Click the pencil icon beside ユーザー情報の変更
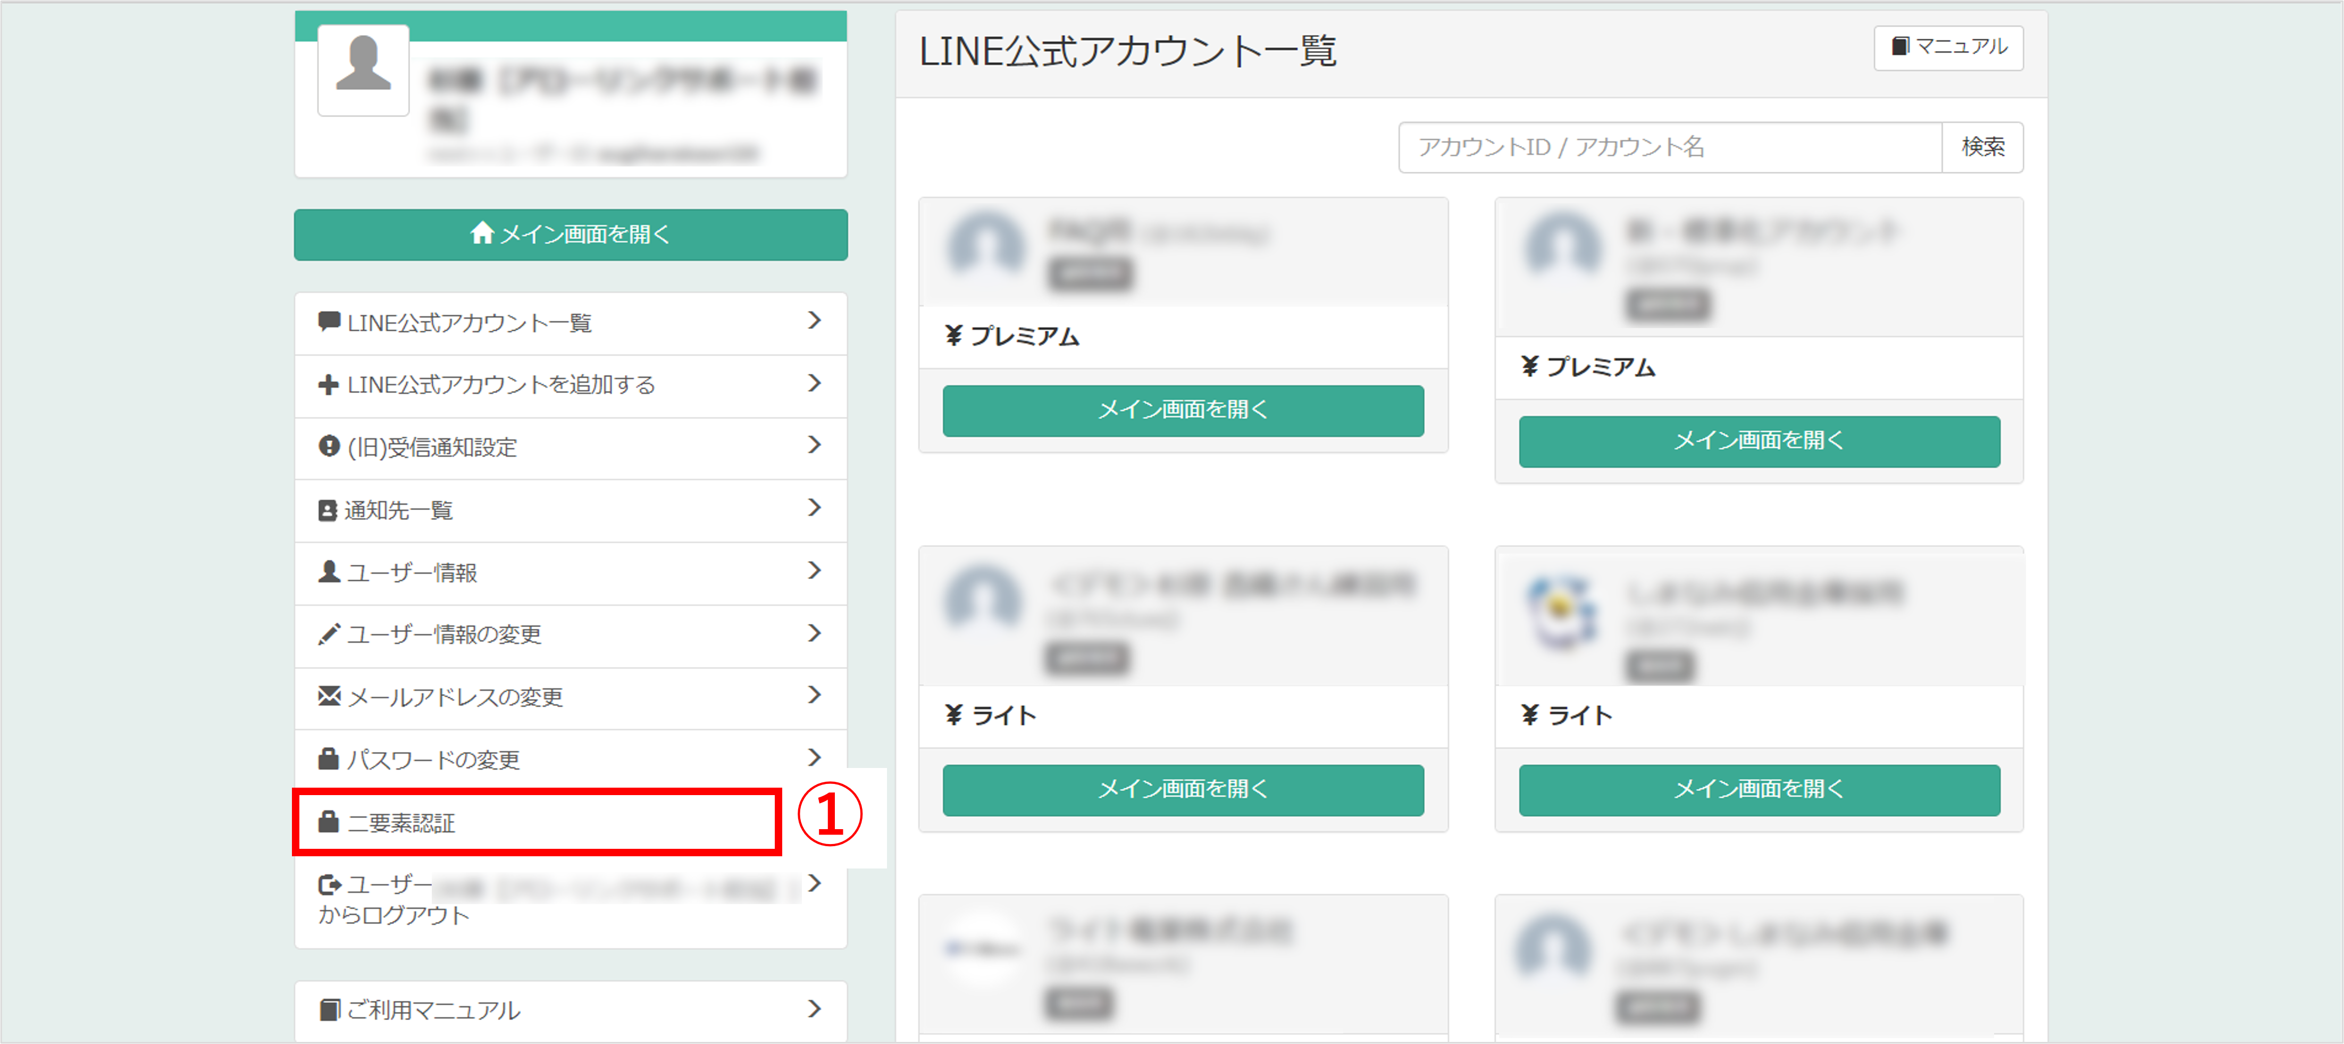 (x=329, y=633)
